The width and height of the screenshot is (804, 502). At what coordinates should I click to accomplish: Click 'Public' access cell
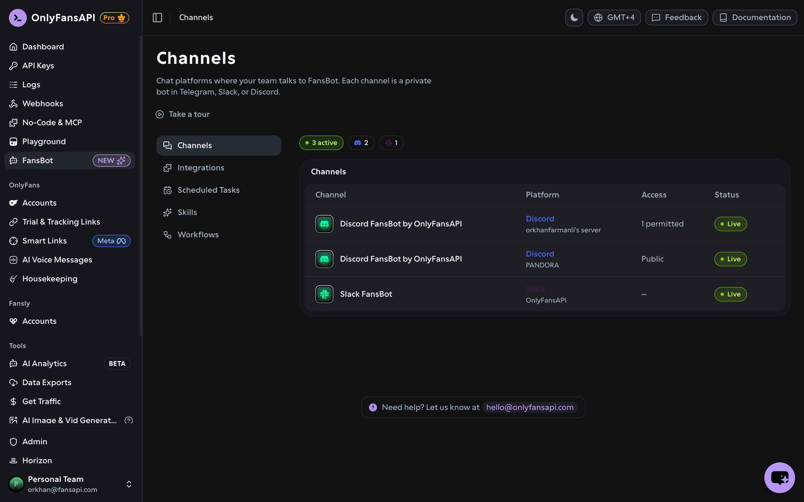click(652, 259)
